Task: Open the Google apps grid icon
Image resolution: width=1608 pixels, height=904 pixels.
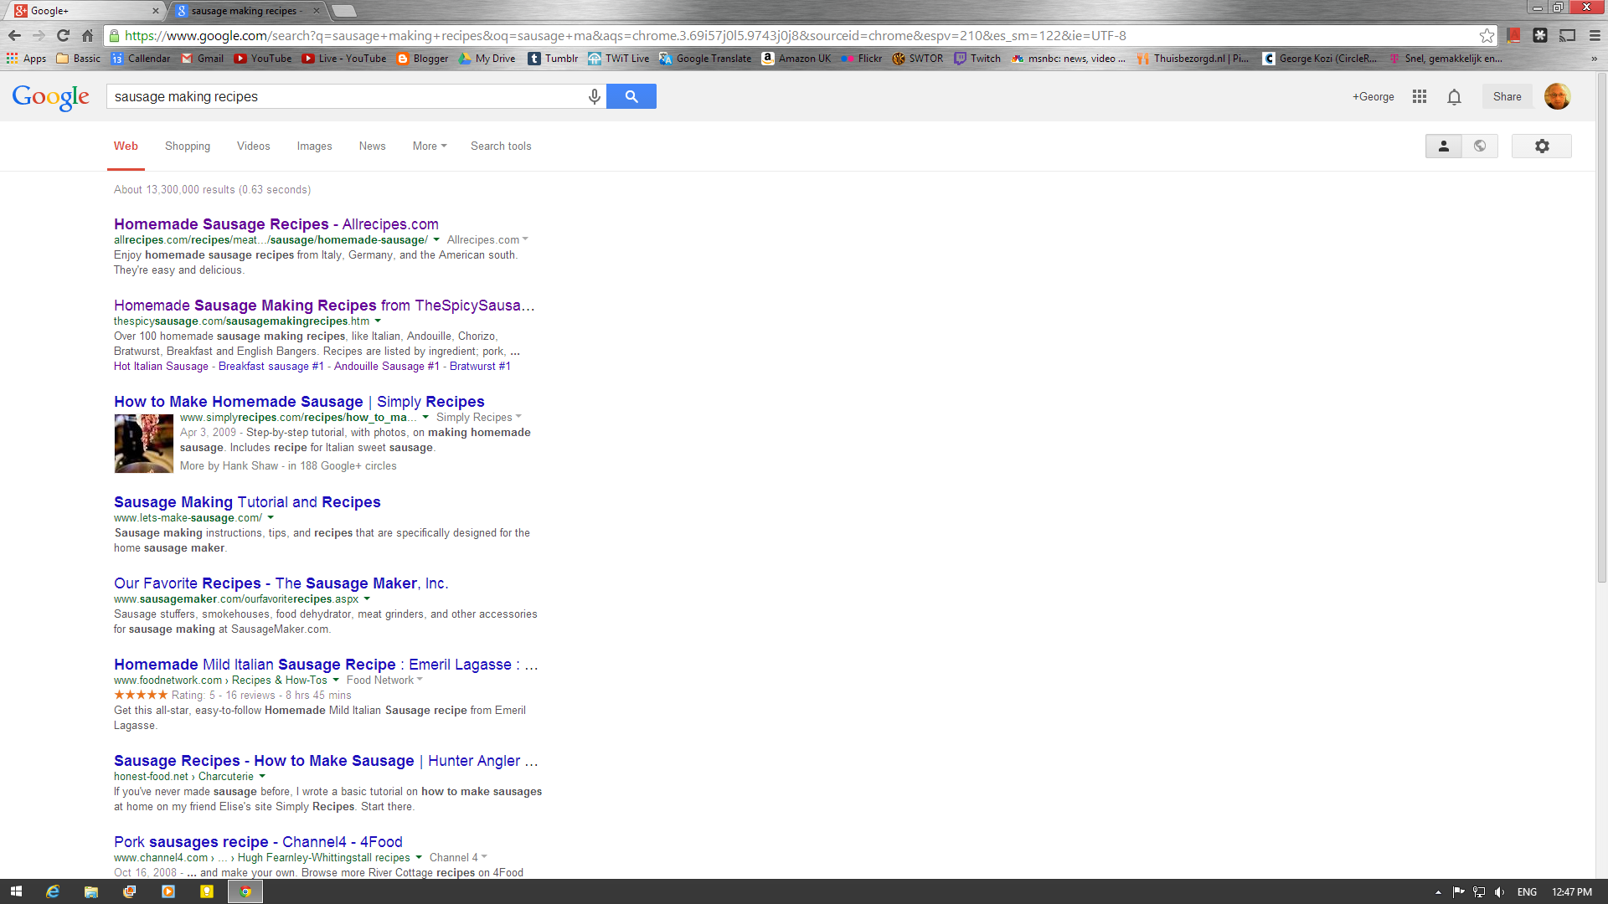Action: [x=1419, y=96]
